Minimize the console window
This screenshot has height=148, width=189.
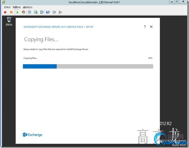tap(172, 2)
